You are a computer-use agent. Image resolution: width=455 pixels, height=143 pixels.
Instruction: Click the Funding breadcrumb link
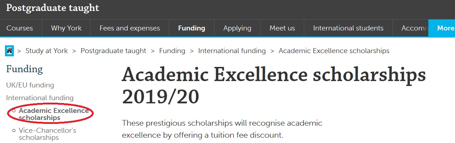pyautogui.click(x=172, y=51)
